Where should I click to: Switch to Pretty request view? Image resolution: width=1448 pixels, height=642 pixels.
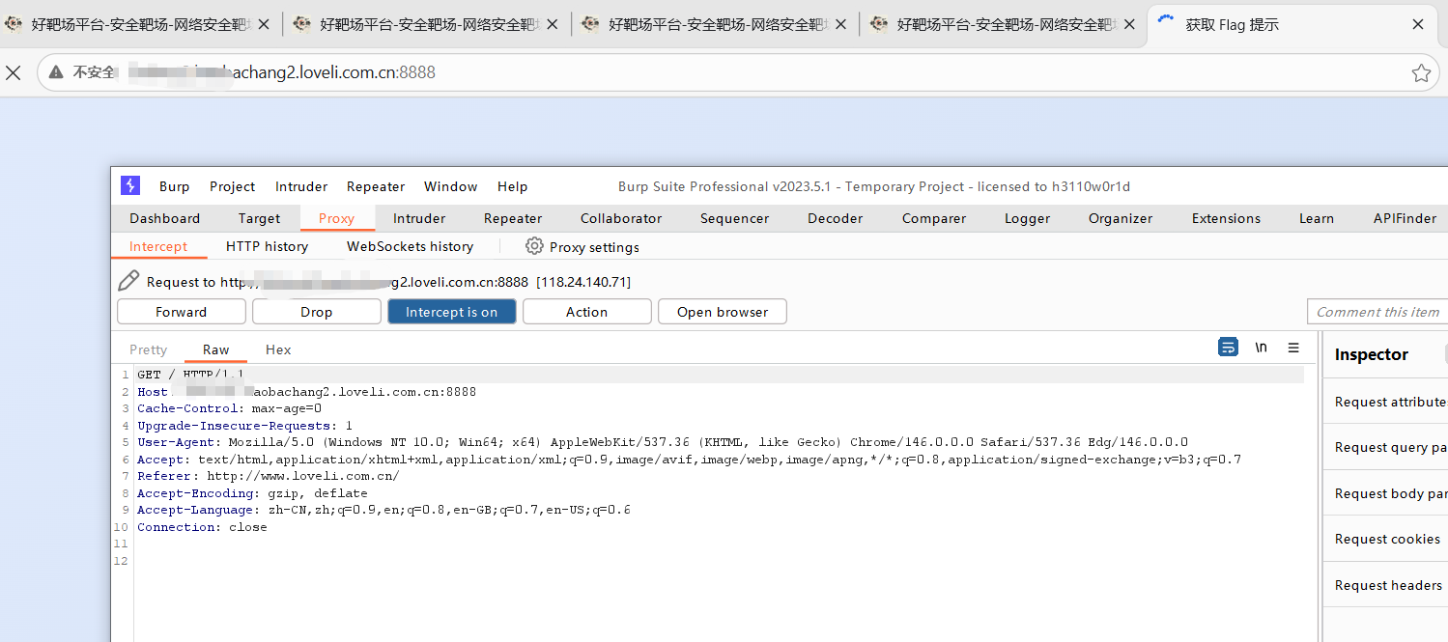(148, 349)
